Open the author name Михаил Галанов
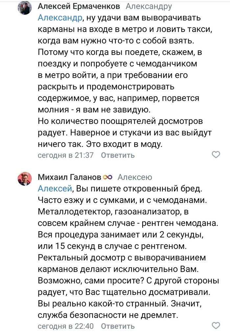 (x=70, y=177)
